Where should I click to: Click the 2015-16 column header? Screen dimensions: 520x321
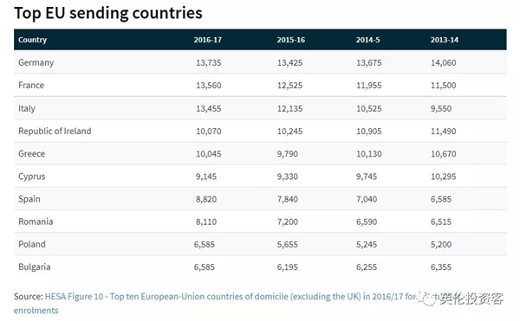(291, 40)
